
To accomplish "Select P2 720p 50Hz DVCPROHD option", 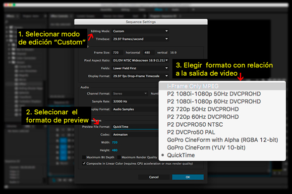I will point(222,109).
